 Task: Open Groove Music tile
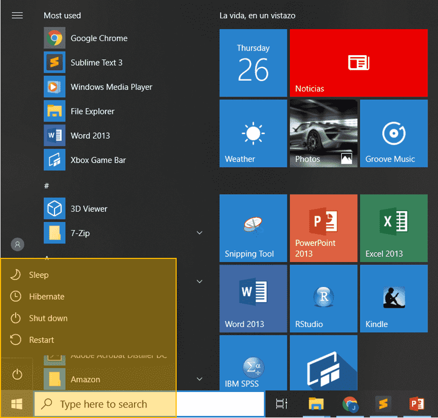click(393, 134)
